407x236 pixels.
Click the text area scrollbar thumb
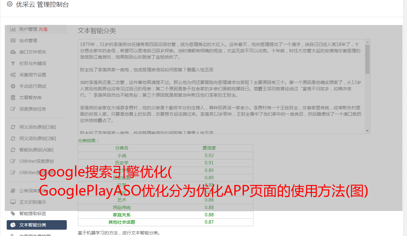pos(368,59)
